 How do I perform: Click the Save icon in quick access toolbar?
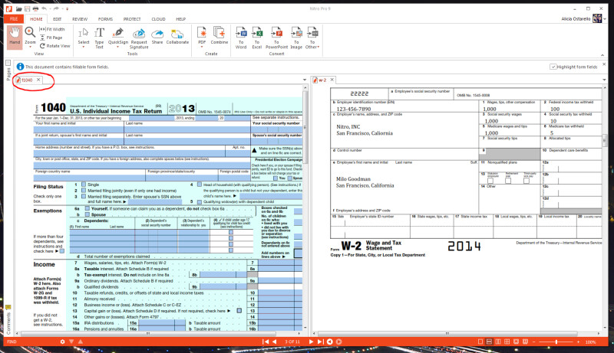[x=27, y=8]
